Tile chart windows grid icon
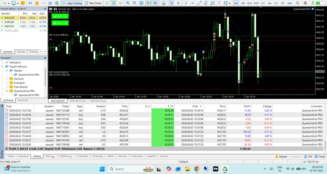Screen dimensions: 327x174 click(x=141, y=3)
